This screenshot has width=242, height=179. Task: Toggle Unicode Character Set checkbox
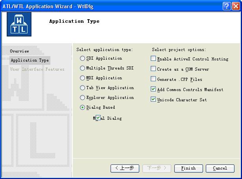pos(153,100)
